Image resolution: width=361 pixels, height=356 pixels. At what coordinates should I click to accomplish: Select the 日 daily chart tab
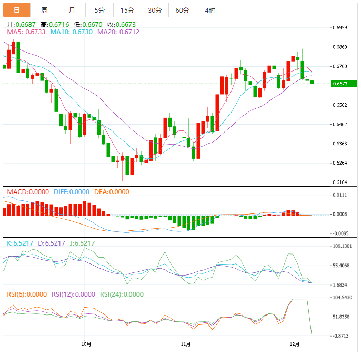click(16, 10)
